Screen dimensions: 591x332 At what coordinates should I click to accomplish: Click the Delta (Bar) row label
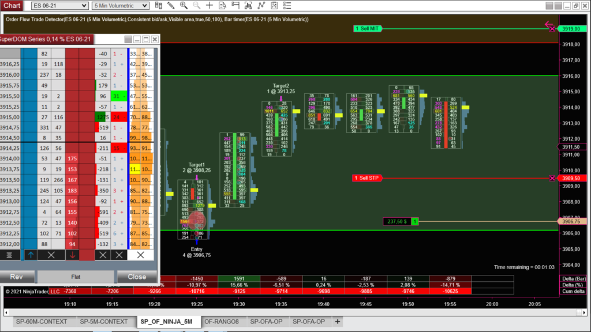click(573, 278)
